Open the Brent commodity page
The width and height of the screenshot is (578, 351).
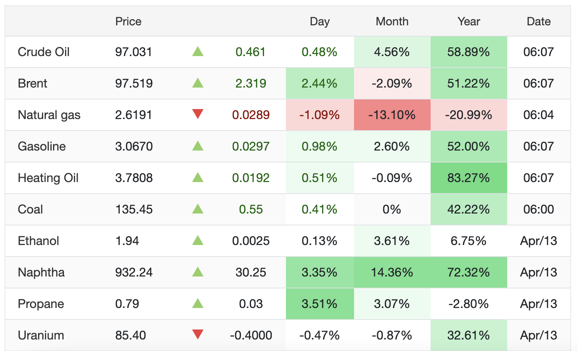(x=32, y=83)
